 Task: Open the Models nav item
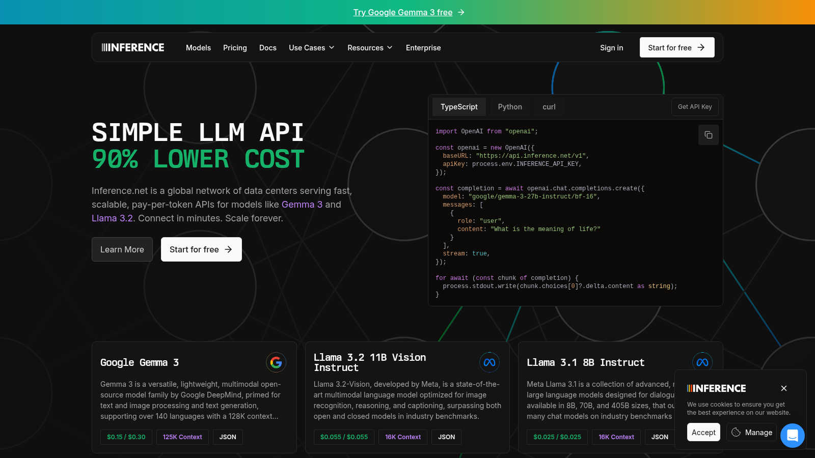(198, 47)
